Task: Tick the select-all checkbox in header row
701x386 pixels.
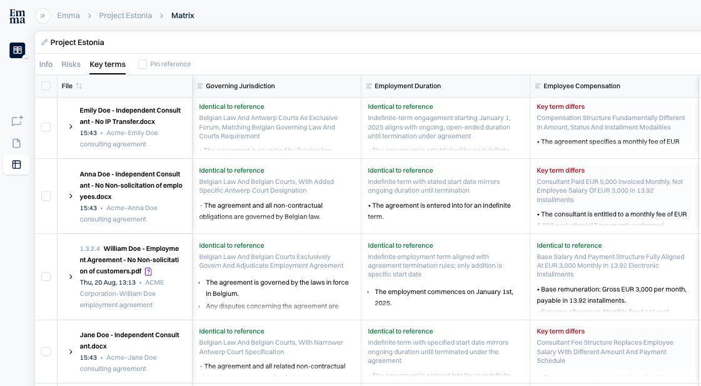Action: [x=46, y=86]
